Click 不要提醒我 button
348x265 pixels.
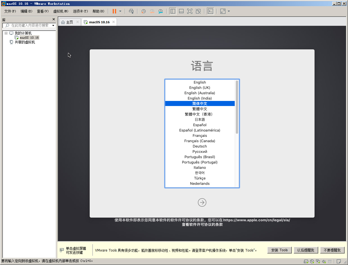(x=332, y=250)
